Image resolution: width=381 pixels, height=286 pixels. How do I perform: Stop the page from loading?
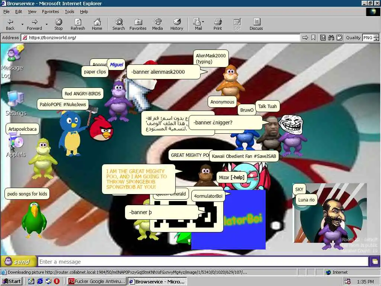coord(58,24)
